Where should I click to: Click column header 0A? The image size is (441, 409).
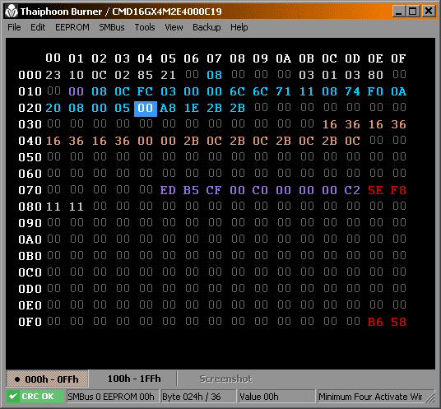click(283, 58)
